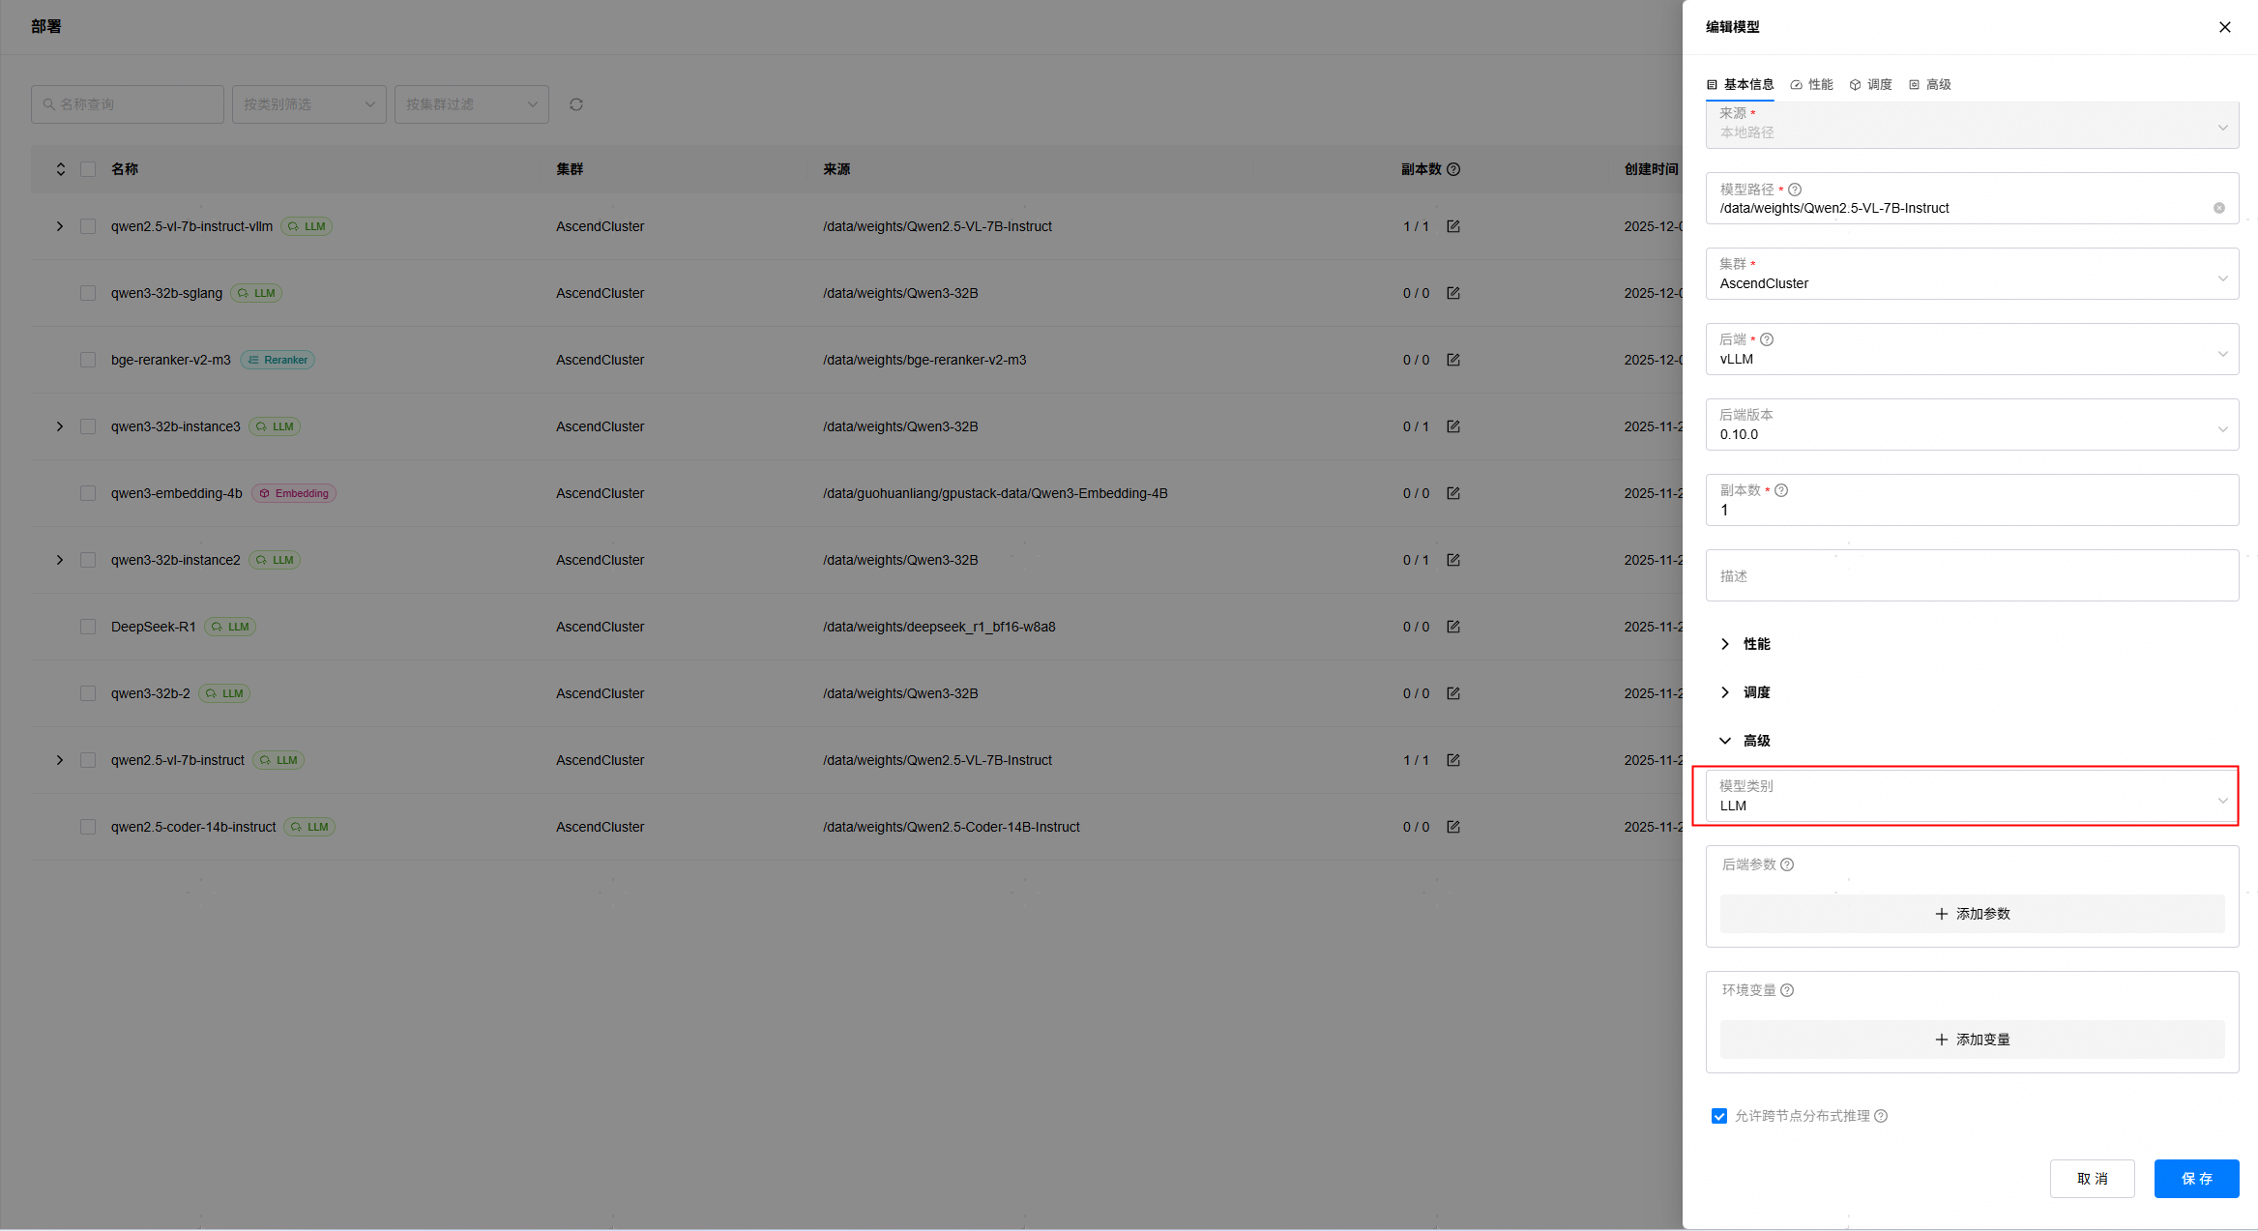Tick the select-all checkbox in table header

click(88, 169)
